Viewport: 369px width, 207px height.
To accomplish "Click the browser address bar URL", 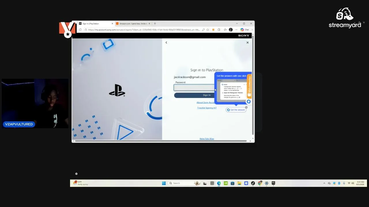I will pos(144,30).
